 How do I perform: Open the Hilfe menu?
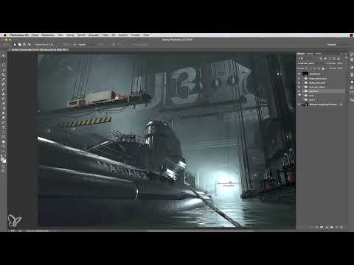point(147,35)
